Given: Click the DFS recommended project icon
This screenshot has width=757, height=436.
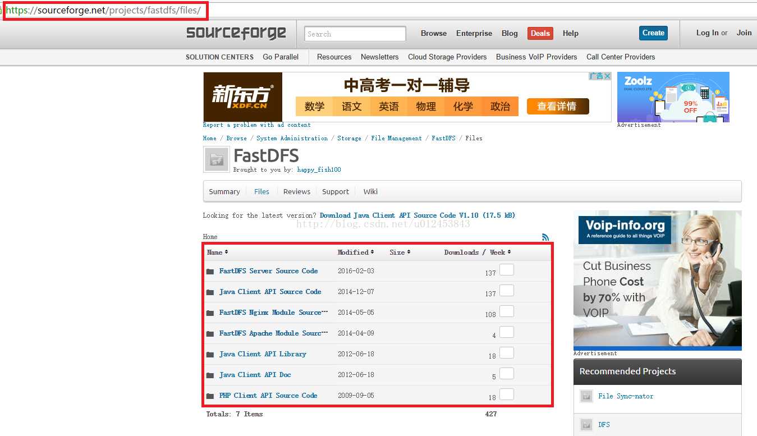Looking at the screenshot, I should 586,425.
